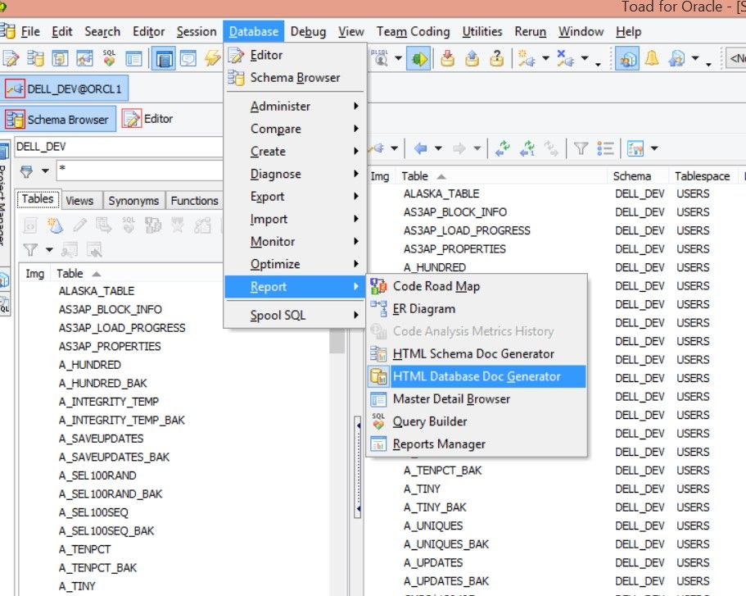Open the Editor toolbar icon
The height and width of the screenshot is (596, 746).
(11, 58)
